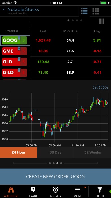111x198 pixels.
Task: Select the GILD symbol badge
Action: pyautogui.click(x=14, y=73)
